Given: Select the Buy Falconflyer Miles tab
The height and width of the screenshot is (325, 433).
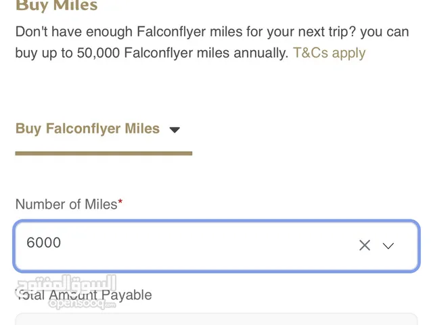Looking at the screenshot, I should 87,129.
